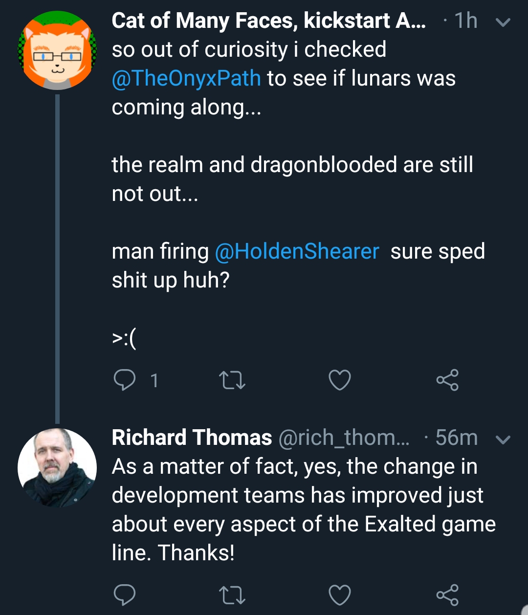The height and width of the screenshot is (615, 528).
Task: Open the 1h timestamp
Action: [465, 21]
